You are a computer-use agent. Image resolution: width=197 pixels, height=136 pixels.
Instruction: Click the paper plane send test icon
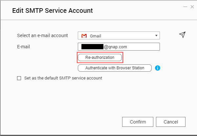click(x=182, y=35)
